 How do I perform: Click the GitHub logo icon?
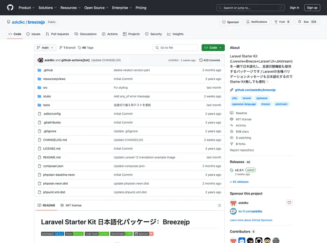coord(10,8)
